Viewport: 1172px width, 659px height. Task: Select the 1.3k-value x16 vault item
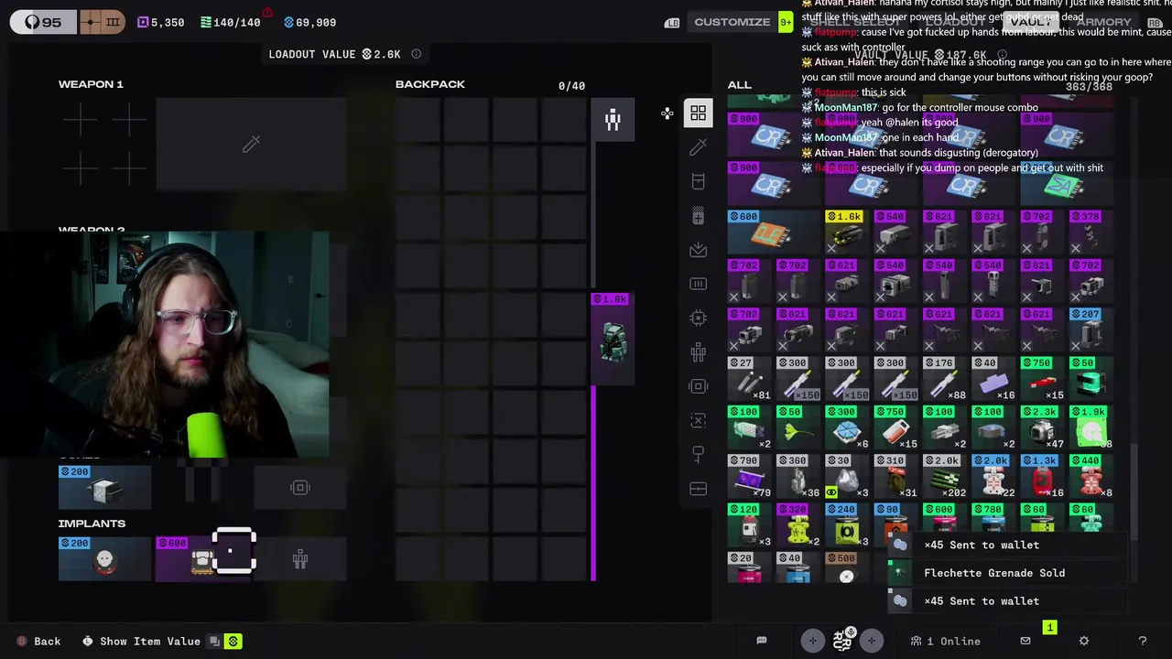1043,476
